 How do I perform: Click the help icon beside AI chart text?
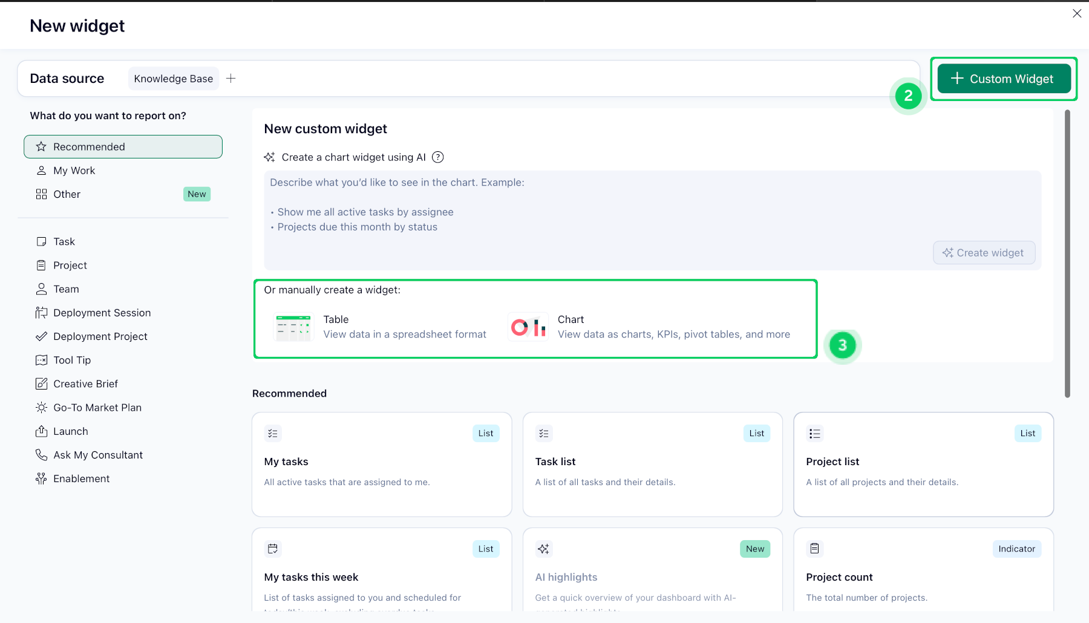tap(438, 157)
